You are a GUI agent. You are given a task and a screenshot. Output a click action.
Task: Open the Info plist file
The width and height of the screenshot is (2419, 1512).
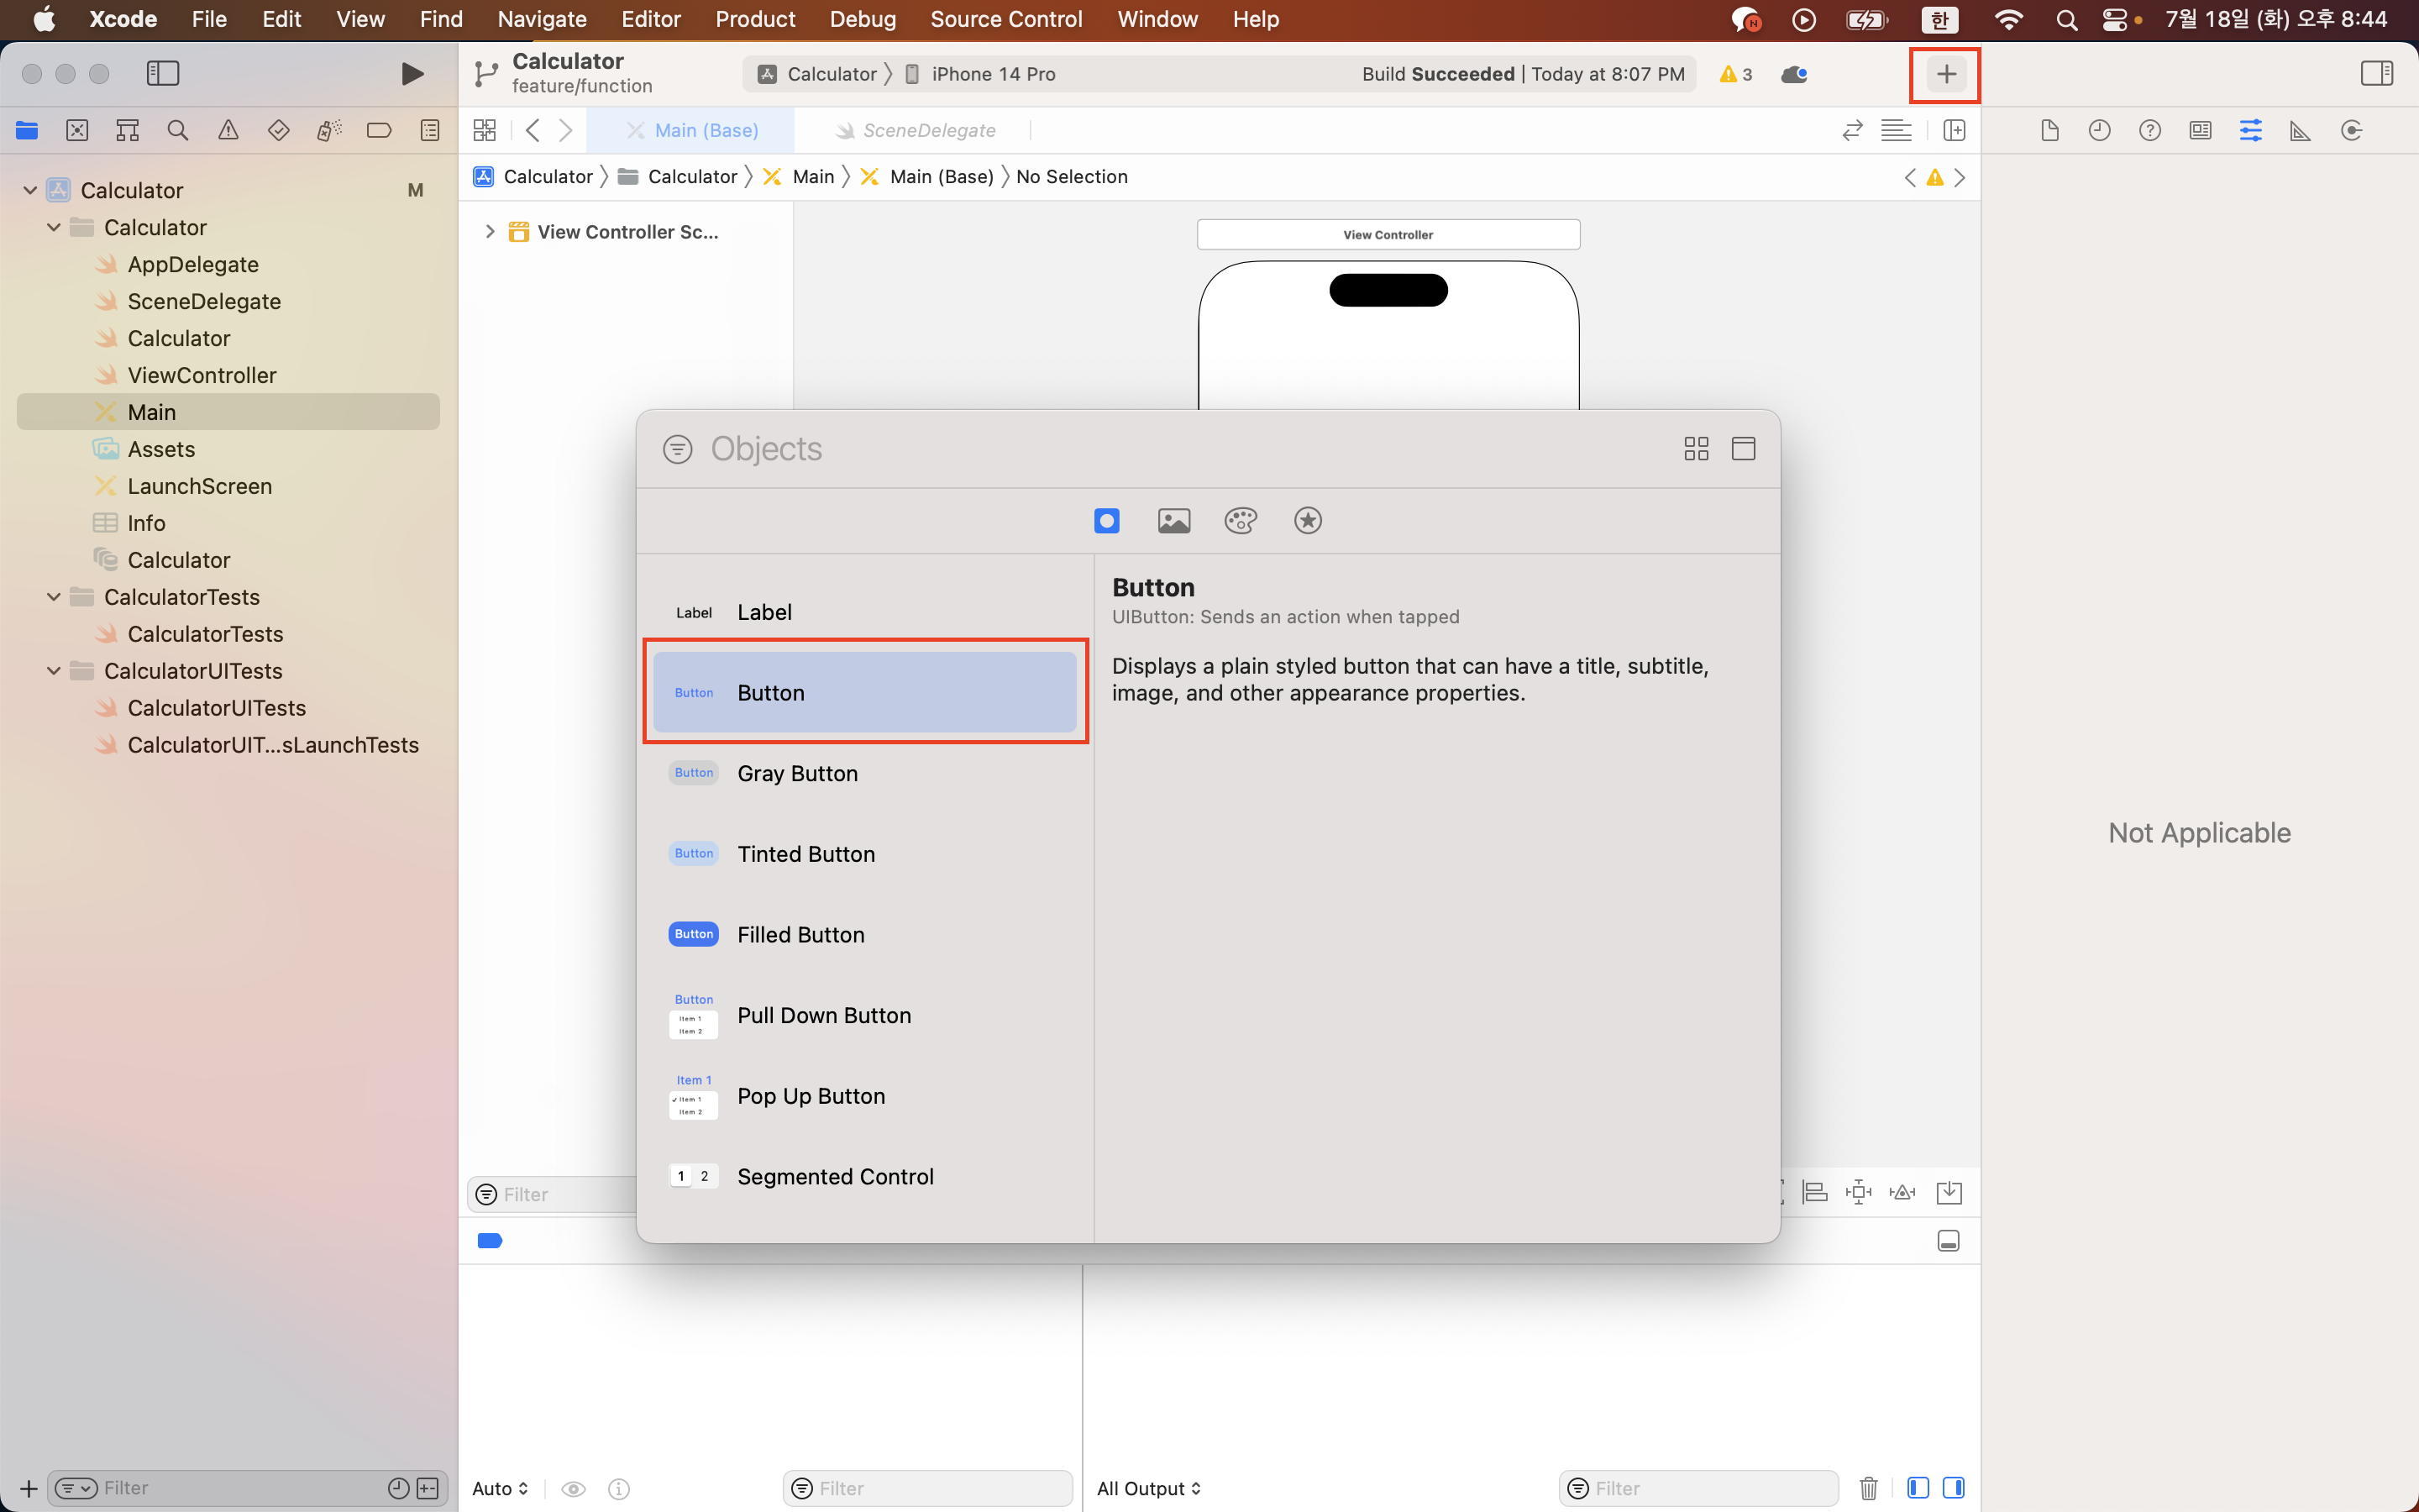pyautogui.click(x=146, y=523)
